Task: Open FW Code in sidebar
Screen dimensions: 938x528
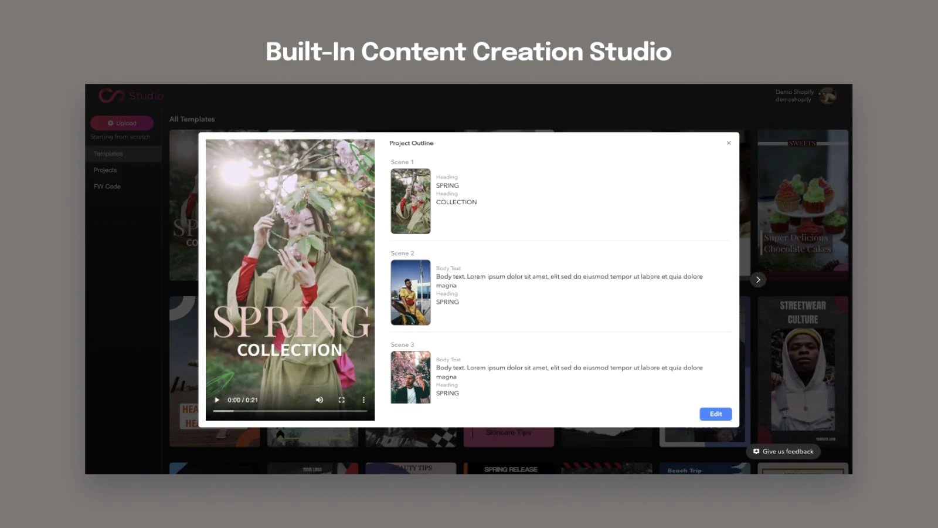Action: tap(107, 187)
